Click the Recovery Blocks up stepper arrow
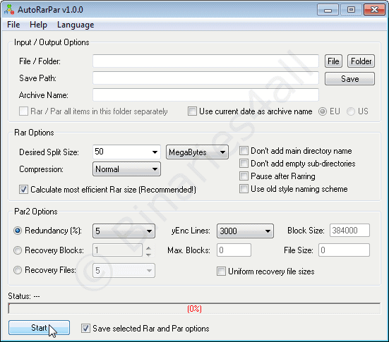Screen dimensions: 389x342 (148, 248)
